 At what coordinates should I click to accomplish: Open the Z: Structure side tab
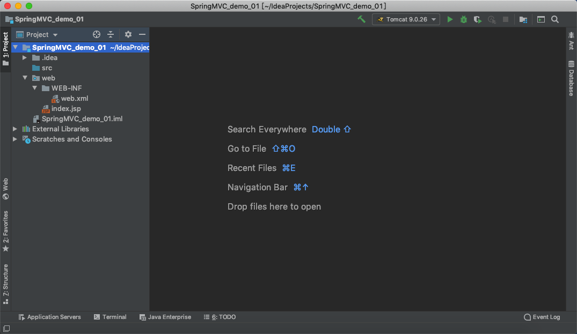point(5,284)
